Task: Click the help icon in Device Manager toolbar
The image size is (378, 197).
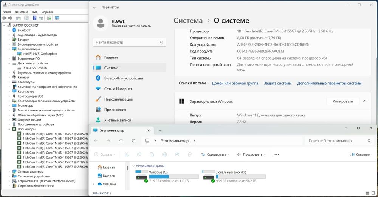Action: tap(34, 18)
